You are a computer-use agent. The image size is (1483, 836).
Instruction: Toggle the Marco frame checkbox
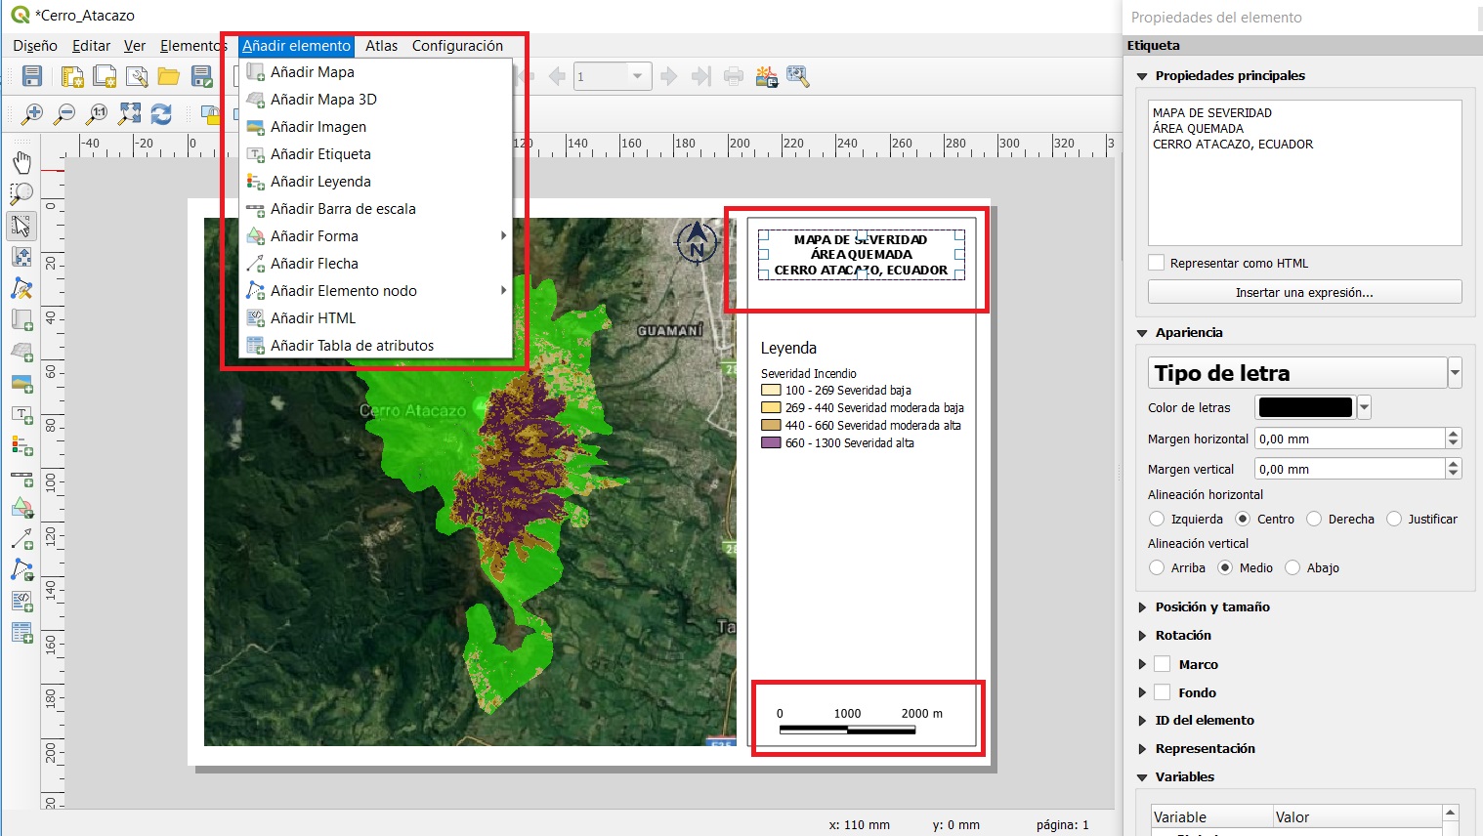click(x=1163, y=664)
